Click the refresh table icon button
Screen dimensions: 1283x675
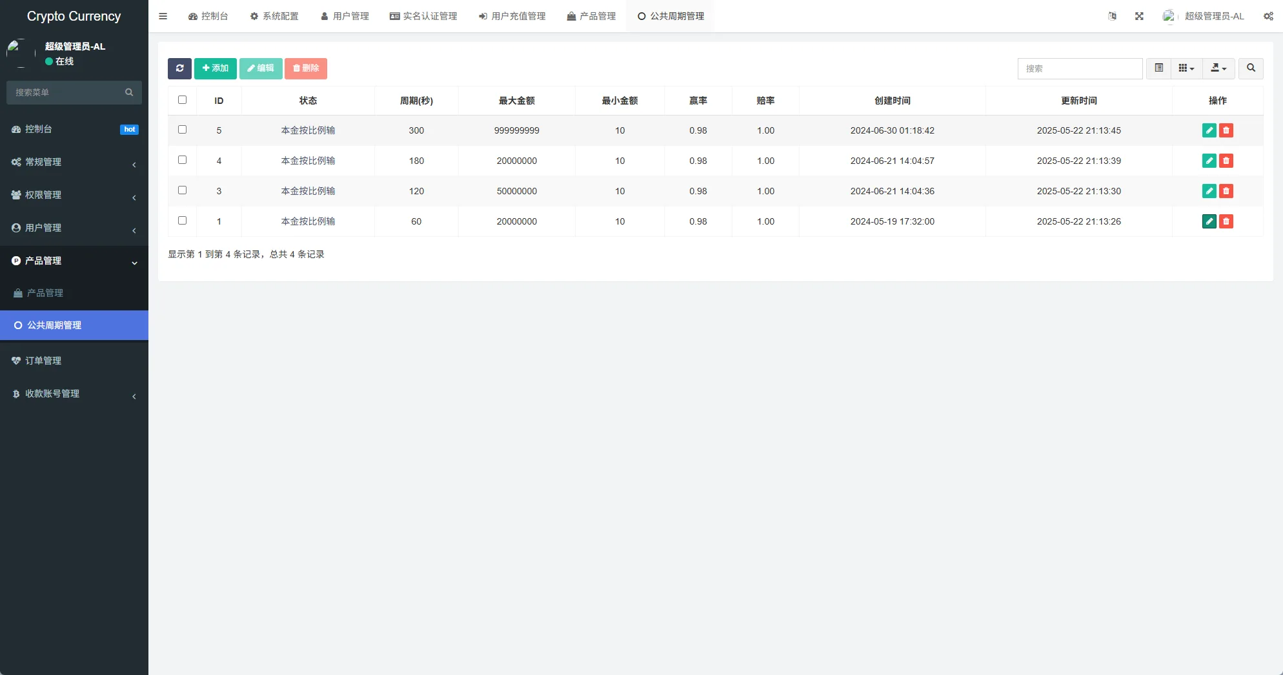(179, 68)
